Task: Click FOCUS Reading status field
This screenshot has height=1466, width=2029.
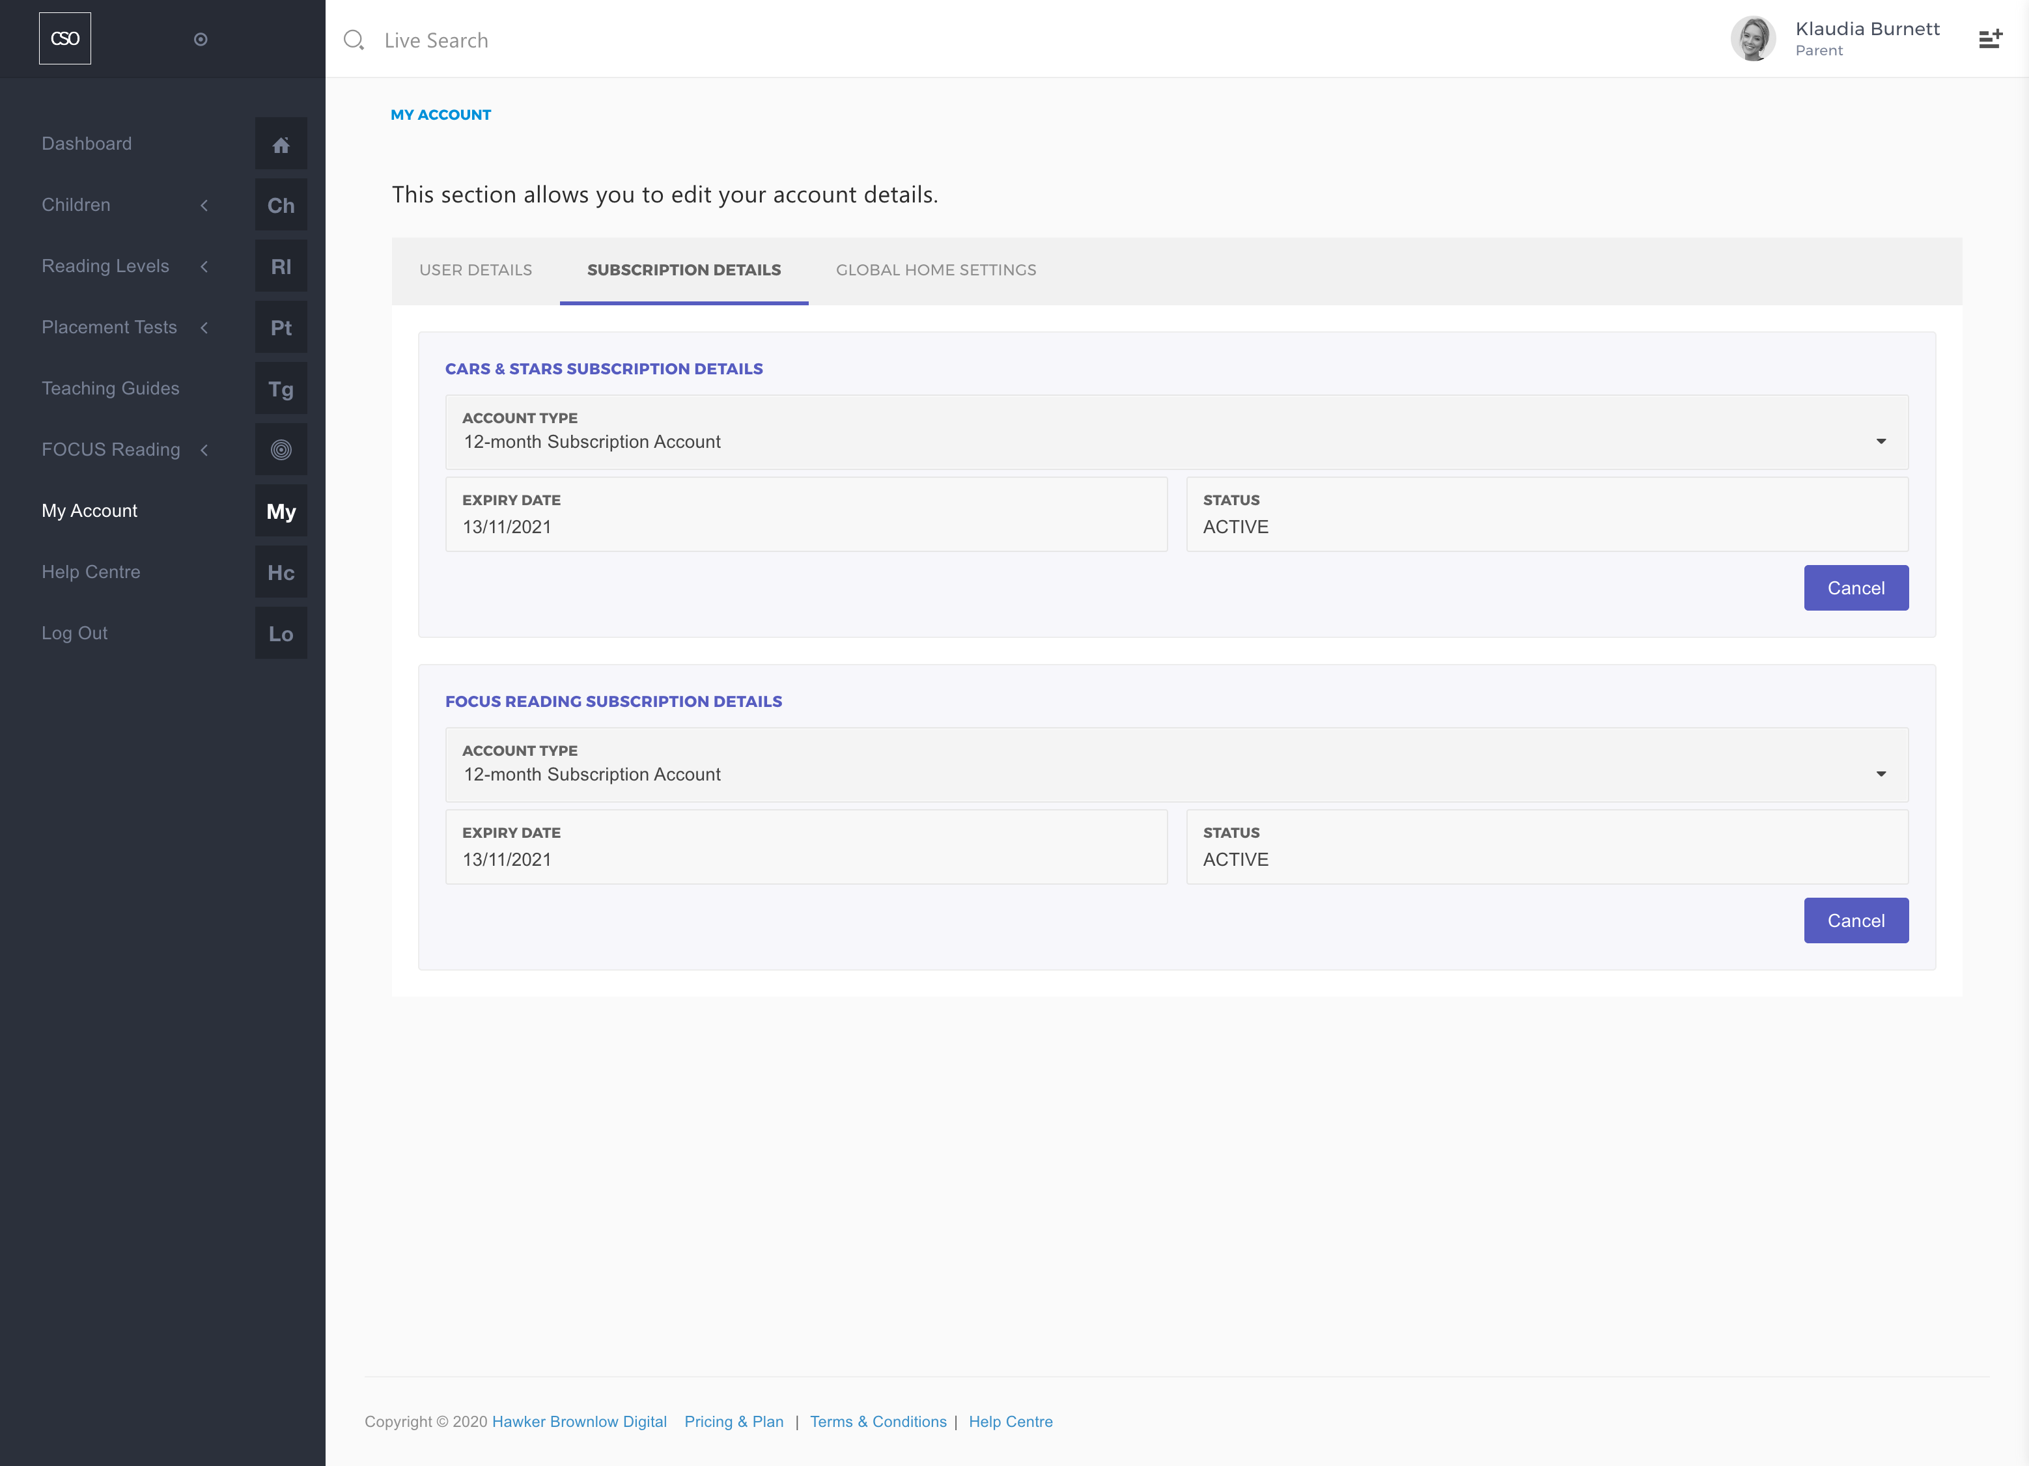Action: [x=1546, y=847]
